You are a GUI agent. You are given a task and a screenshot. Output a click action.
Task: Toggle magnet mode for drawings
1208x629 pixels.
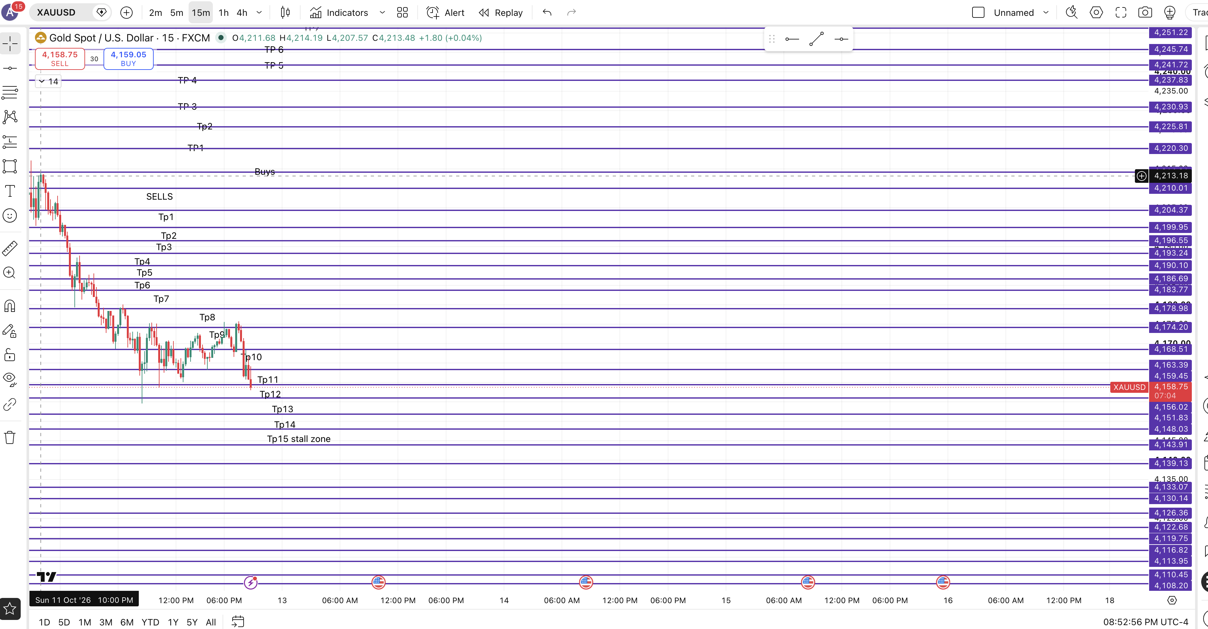point(10,306)
